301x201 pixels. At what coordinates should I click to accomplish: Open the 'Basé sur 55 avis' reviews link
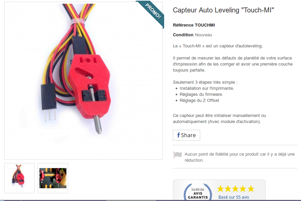pyautogui.click(x=234, y=197)
